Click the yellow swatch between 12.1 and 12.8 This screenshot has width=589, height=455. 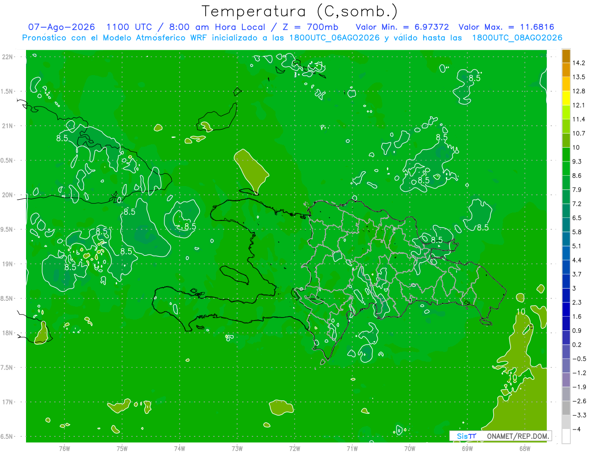click(x=566, y=98)
